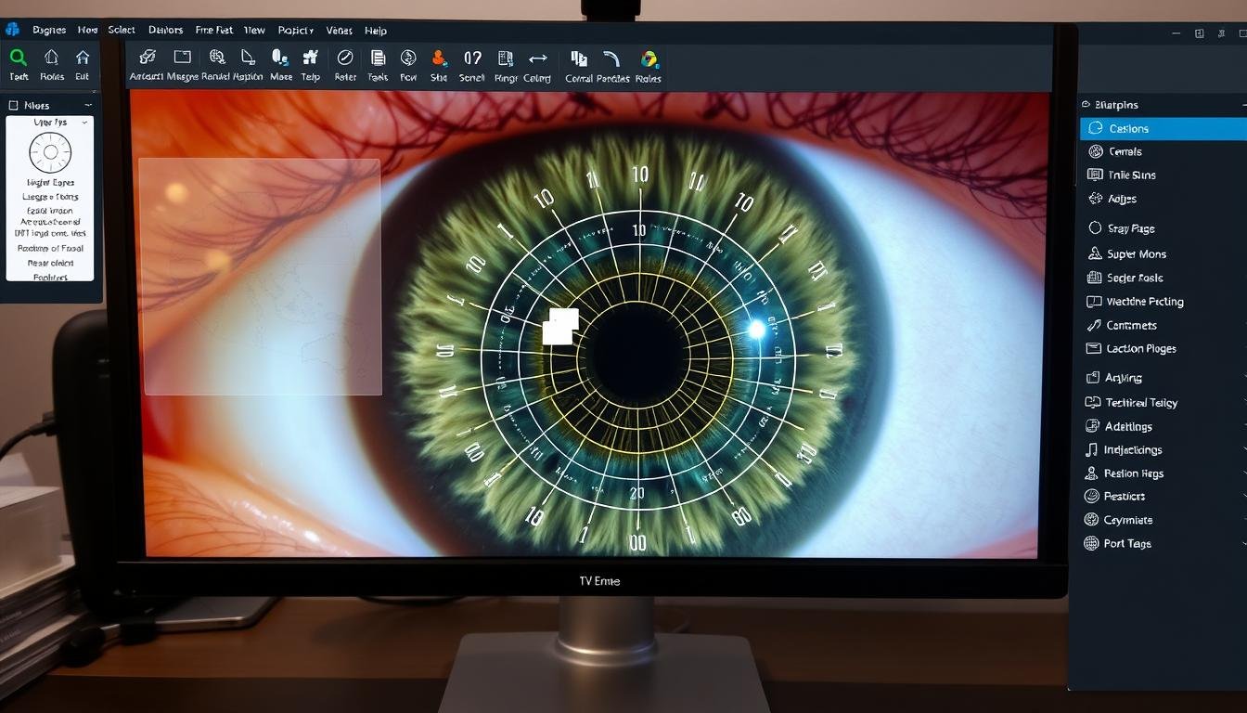1247x713 pixels.
Task: Select the Magne rectangle tool icon
Action: (182, 58)
